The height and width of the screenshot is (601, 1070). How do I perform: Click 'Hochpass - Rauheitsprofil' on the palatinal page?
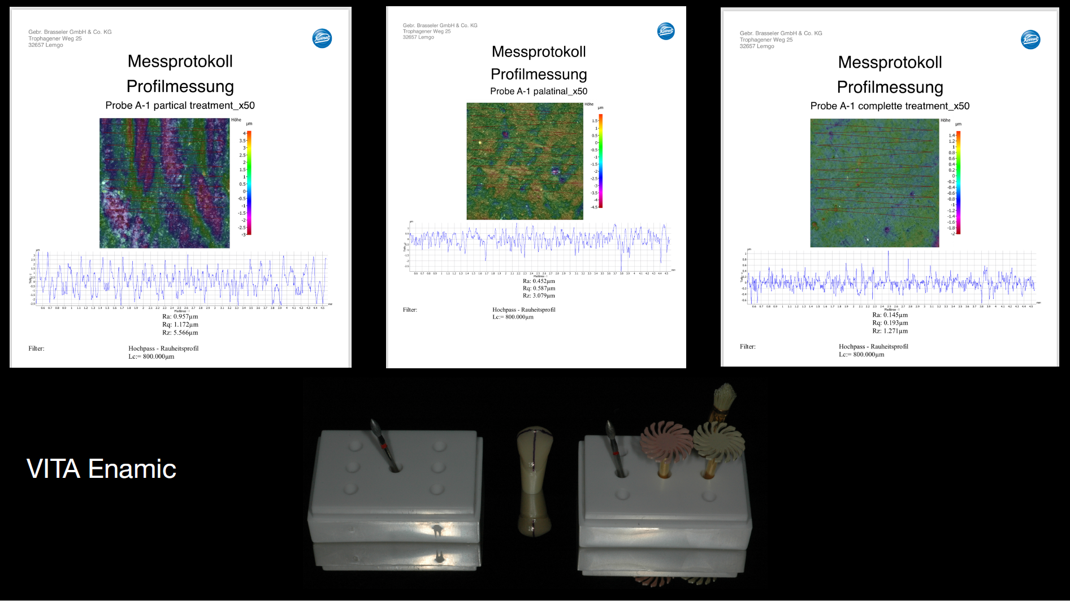coord(524,310)
